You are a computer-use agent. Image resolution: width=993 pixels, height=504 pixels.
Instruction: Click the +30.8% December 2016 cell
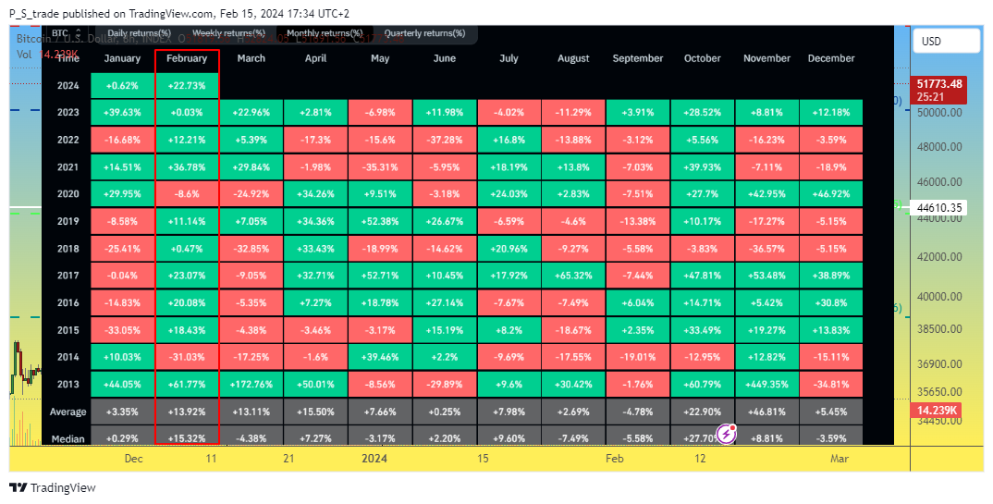pos(831,303)
